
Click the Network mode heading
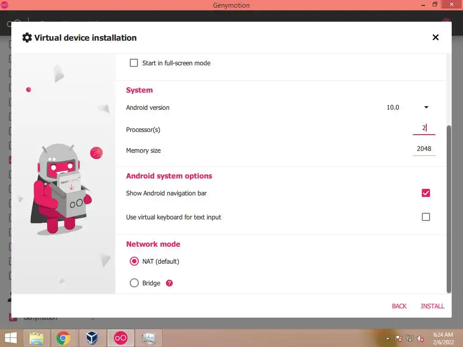tap(153, 244)
